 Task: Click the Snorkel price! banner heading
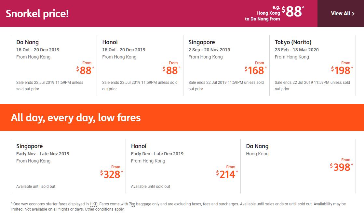point(37,13)
